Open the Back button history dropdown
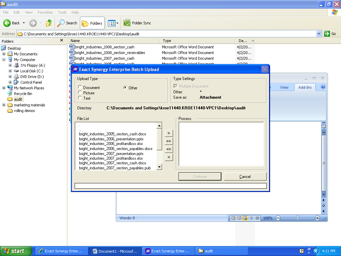Screen dimensions: 341x256 point(24,23)
